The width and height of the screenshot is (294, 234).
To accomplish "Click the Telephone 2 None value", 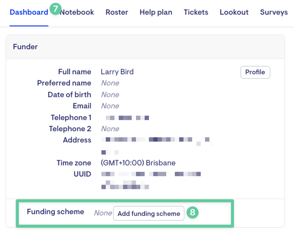I will (110, 129).
